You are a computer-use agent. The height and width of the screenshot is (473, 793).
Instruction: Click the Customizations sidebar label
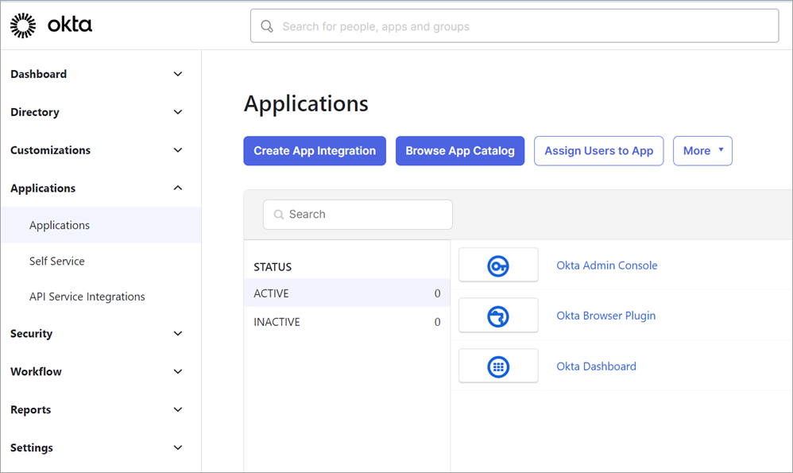51,150
